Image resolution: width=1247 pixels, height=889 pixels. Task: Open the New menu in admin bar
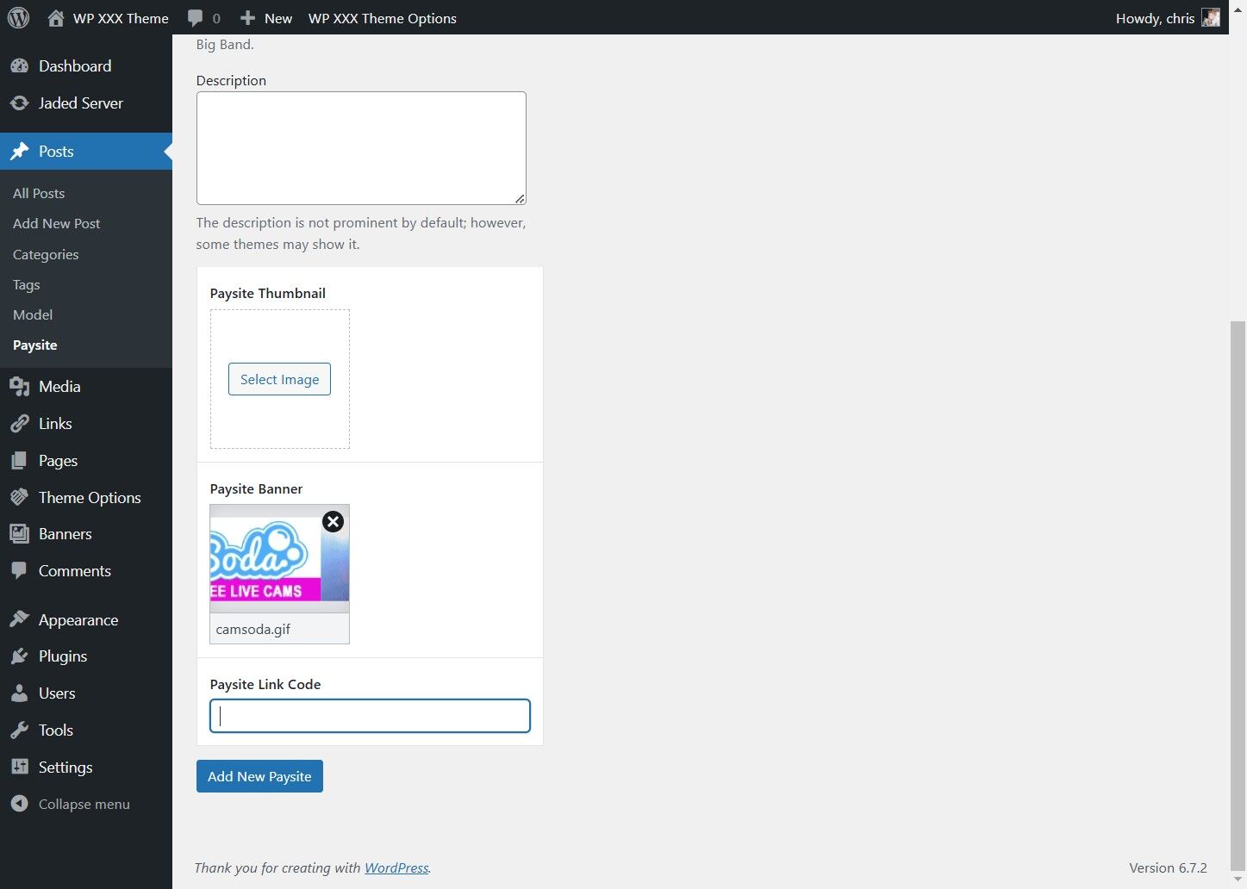coord(266,17)
